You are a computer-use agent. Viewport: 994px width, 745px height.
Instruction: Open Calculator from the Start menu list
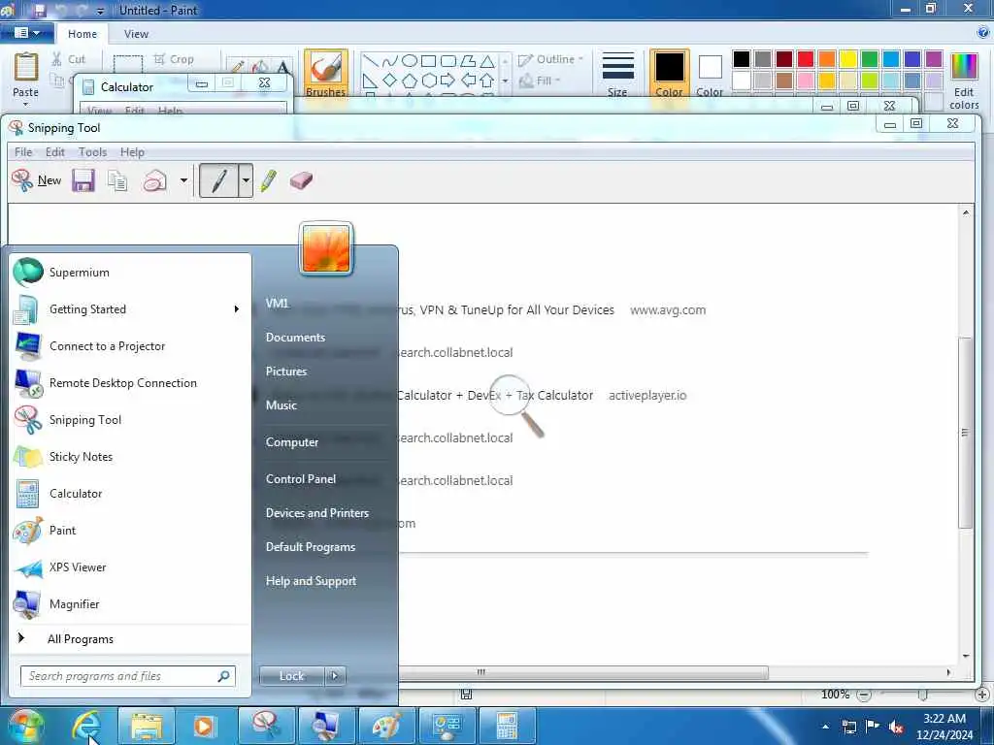(131, 494)
